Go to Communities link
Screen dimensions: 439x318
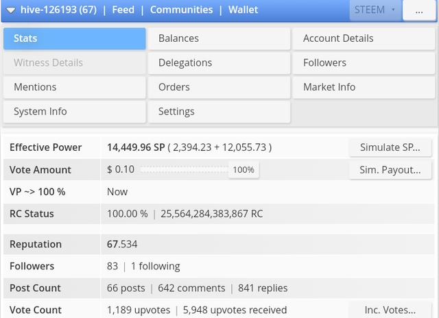pos(181,10)
